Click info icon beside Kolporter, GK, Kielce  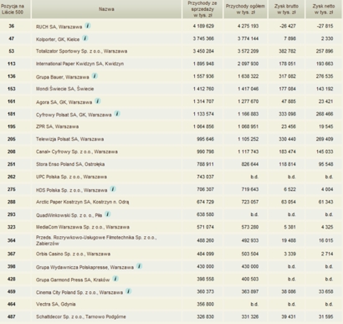(x=85, y=39)
